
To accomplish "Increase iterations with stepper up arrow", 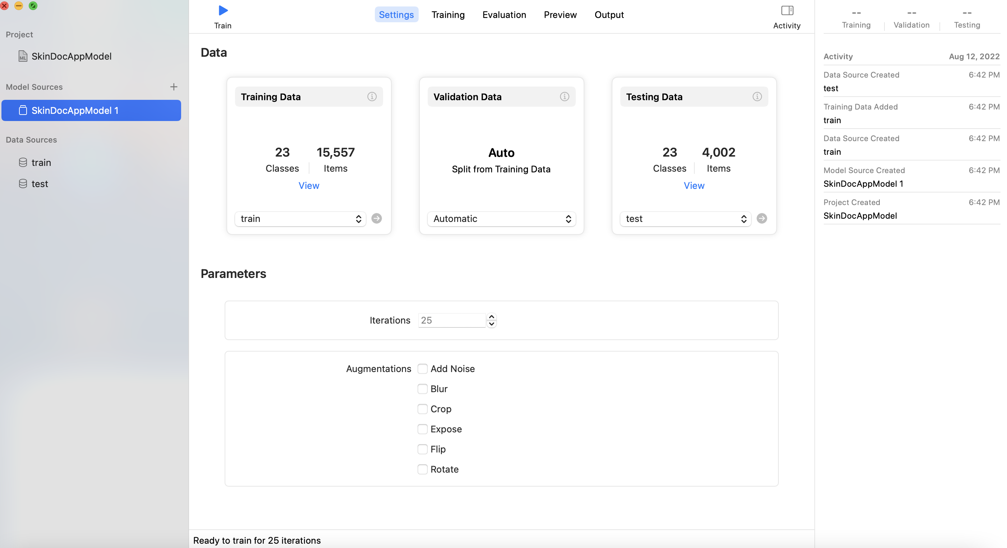I will [491, 317].
